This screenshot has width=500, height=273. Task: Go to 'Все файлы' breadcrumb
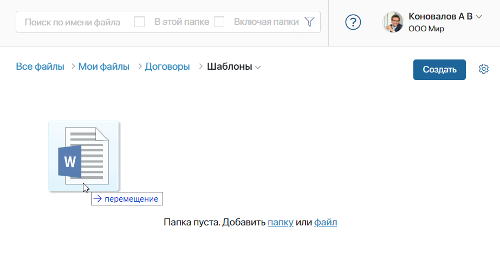coord(40,66)
